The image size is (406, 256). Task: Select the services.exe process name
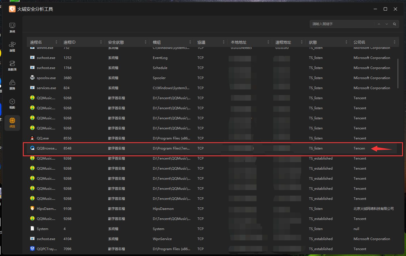coord(46,88)
